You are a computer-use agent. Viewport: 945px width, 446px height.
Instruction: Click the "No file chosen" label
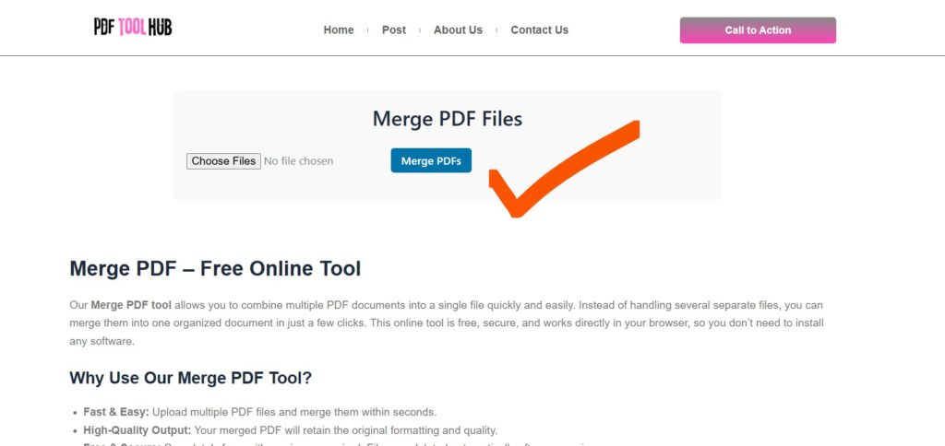[298, 161]
